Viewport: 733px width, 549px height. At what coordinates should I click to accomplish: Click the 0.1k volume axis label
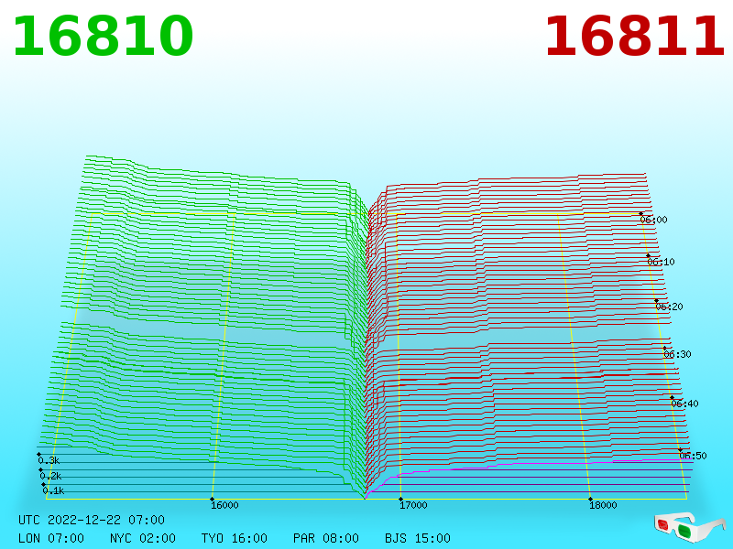click(53, 490)
